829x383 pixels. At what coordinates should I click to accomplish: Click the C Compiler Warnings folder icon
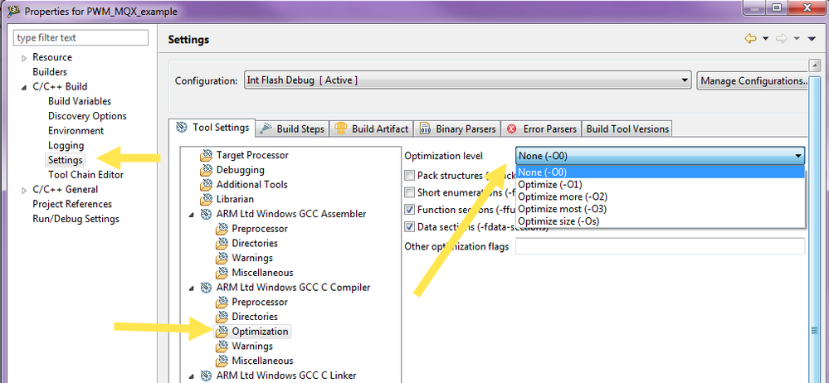coord(222,347)
